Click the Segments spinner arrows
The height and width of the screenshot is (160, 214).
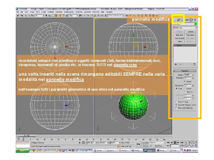[x=193, y=78]
